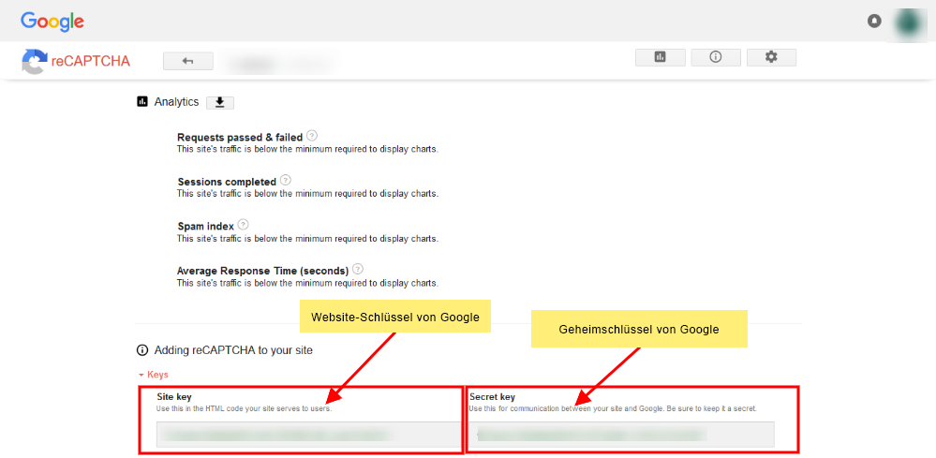936x458 pixels.
Task: Open the analytics chart icon button
Action: pos(661,57)
